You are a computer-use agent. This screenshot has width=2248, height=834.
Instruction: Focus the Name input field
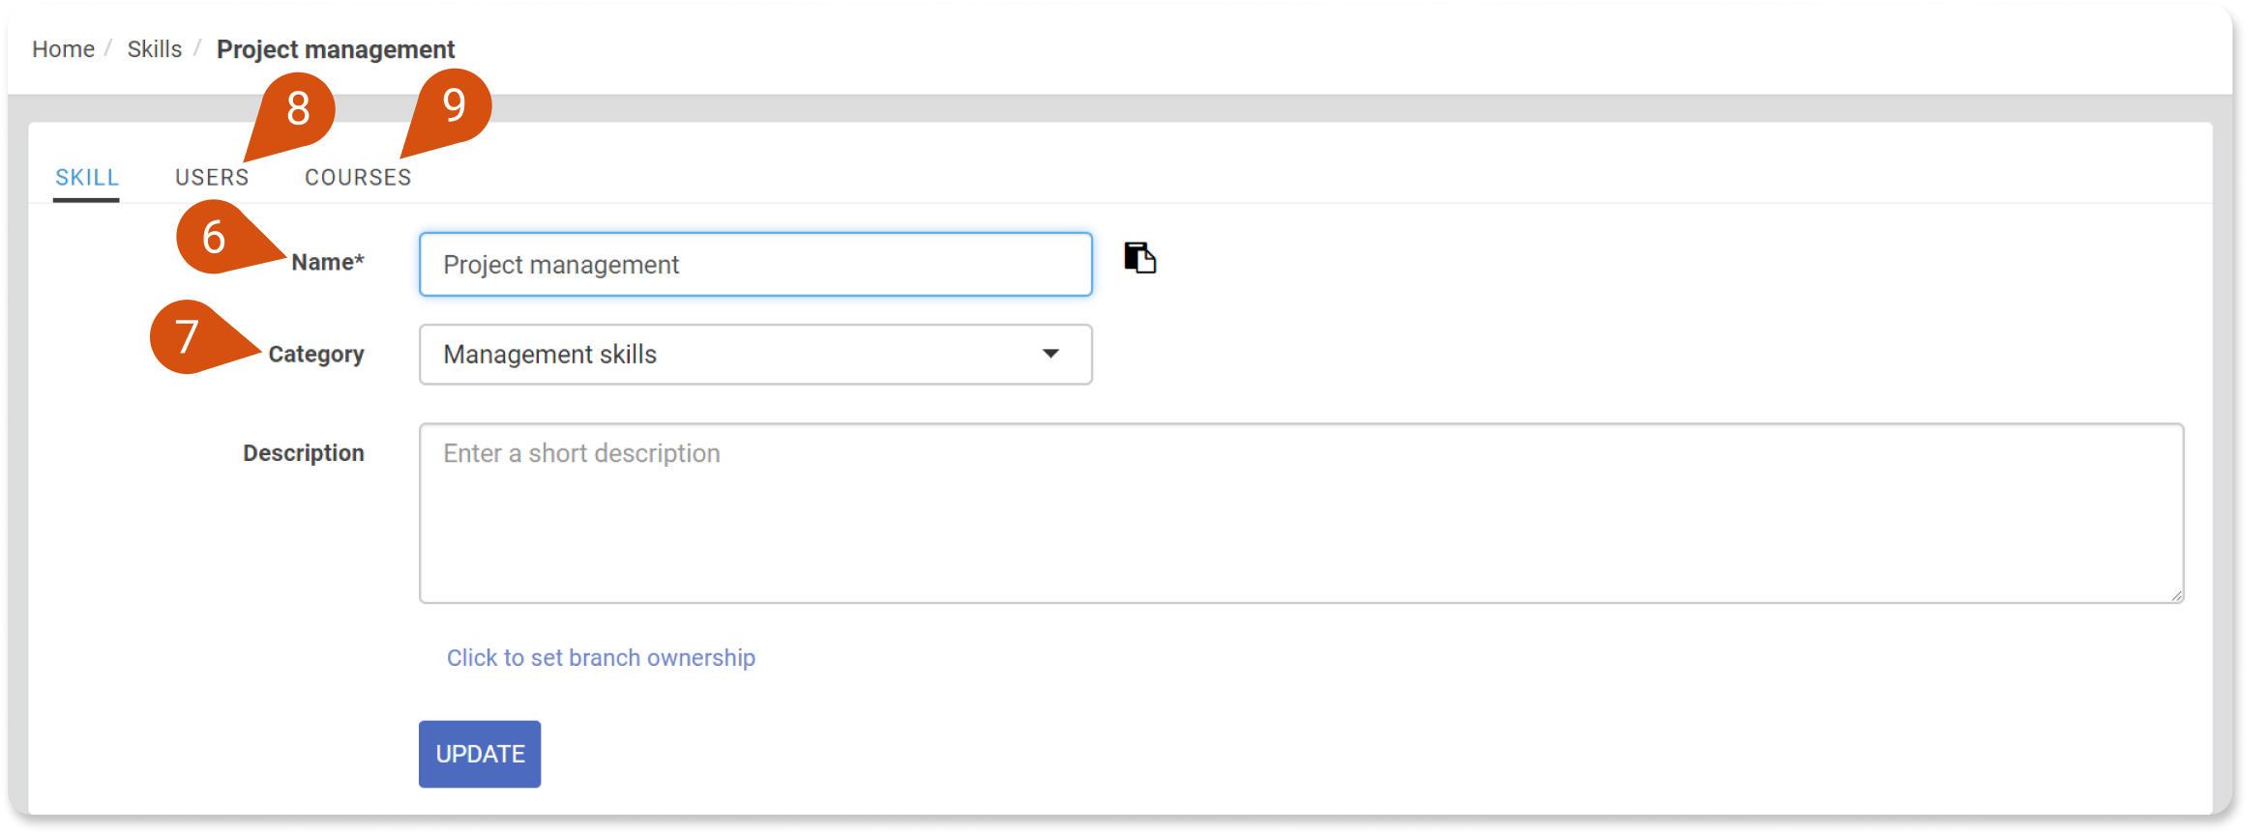(755, 264)
